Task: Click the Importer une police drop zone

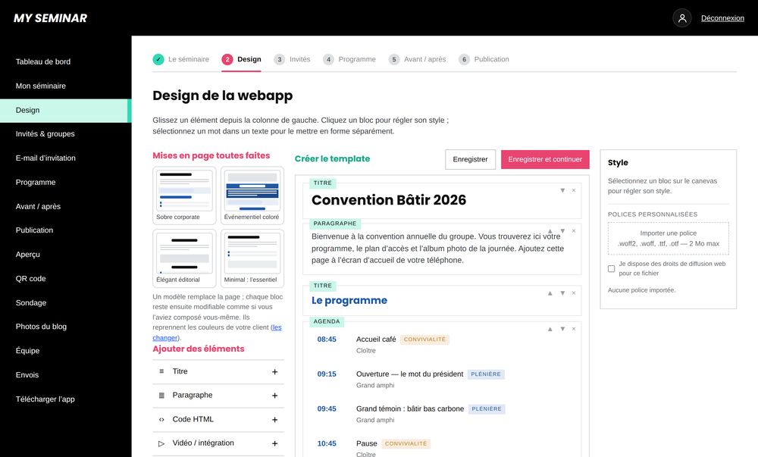Action: [x=669, y=239]
